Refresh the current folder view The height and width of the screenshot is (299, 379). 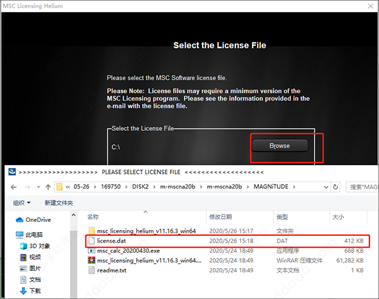[335, 187]
